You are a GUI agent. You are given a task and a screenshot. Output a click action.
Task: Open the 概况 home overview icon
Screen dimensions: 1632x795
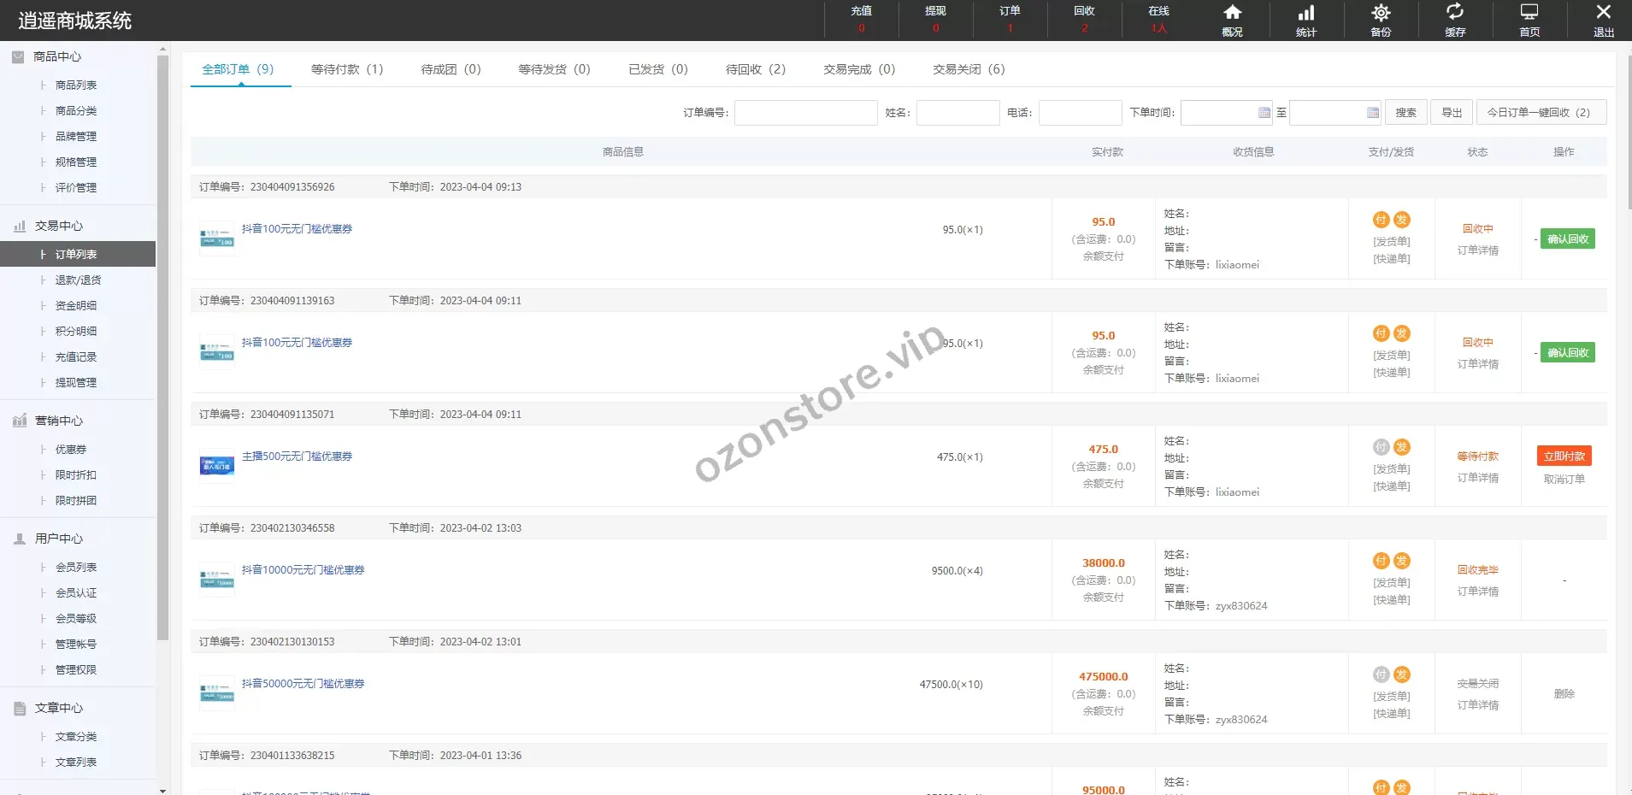1232,14
